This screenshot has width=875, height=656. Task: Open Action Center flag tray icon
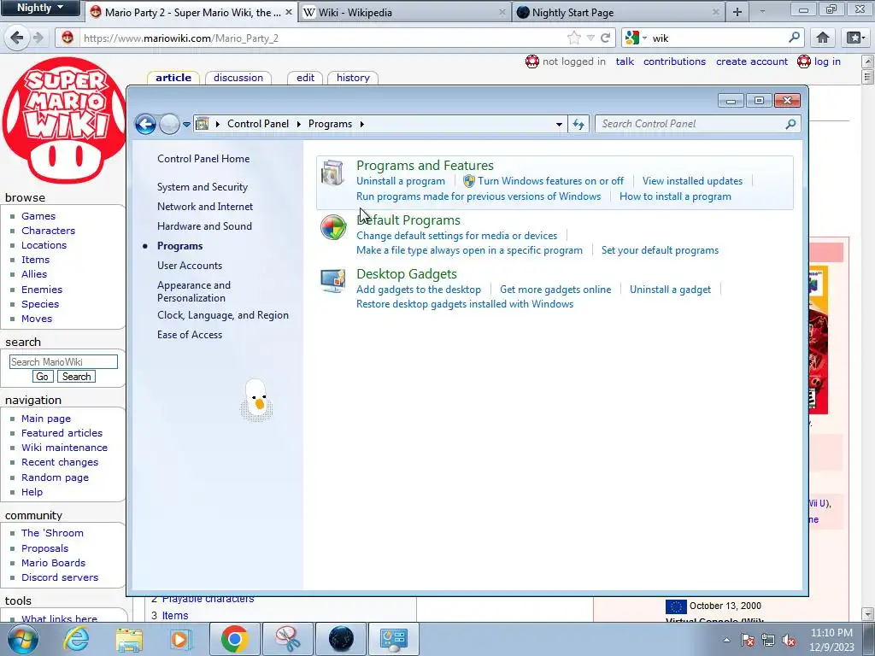[x=748, y=641]
